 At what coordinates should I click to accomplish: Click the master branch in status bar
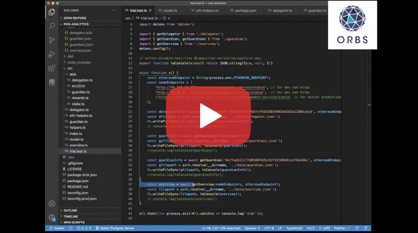[57, 228]
